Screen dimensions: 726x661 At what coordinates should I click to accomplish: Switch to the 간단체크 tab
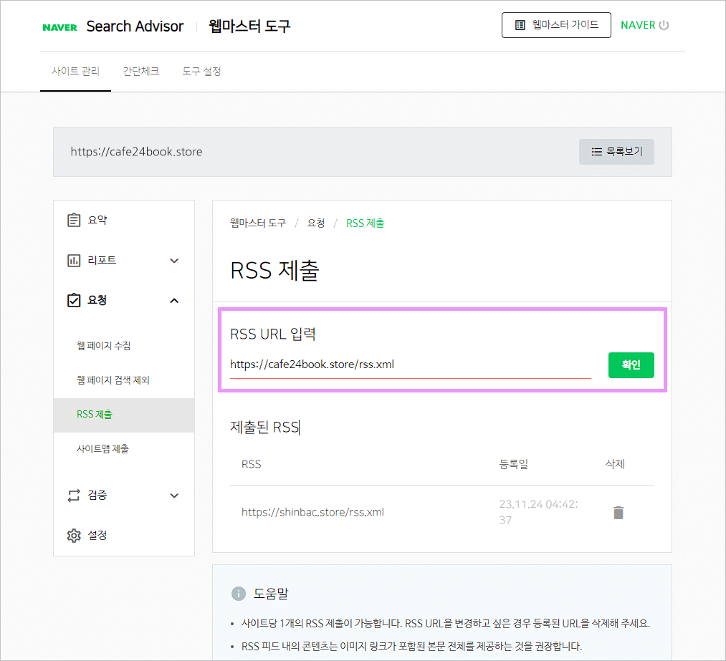tap(140, 71)
